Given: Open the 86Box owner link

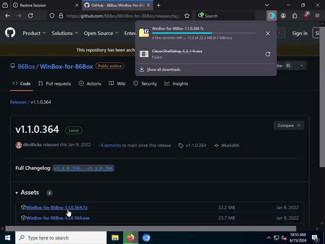Looking at the screenshot, I should [x=26, y=66].
